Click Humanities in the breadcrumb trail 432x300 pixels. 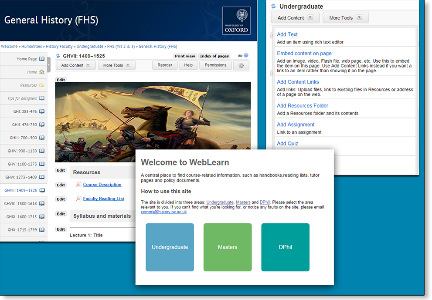coord(32,47)
